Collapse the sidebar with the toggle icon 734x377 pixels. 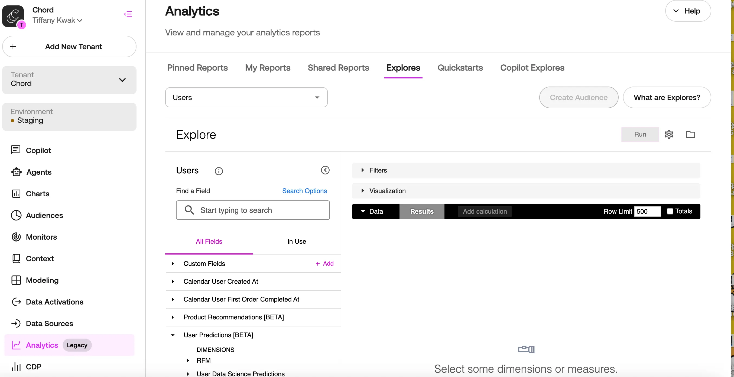click(128, 14)
